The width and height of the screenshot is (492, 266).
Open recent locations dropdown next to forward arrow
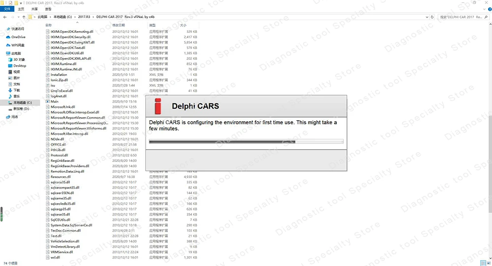pyautogui.click(x=19, y=17)
